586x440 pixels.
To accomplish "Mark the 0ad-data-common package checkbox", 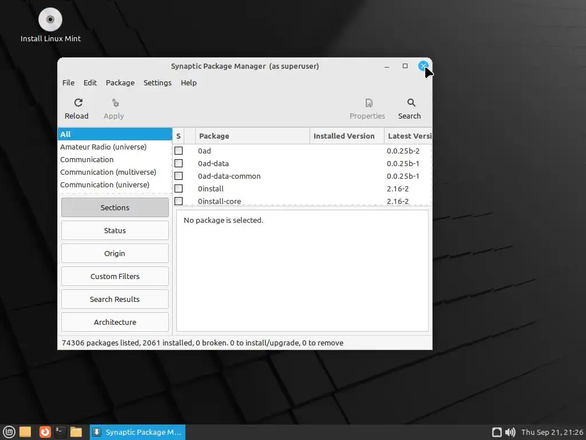I will 179,176.
